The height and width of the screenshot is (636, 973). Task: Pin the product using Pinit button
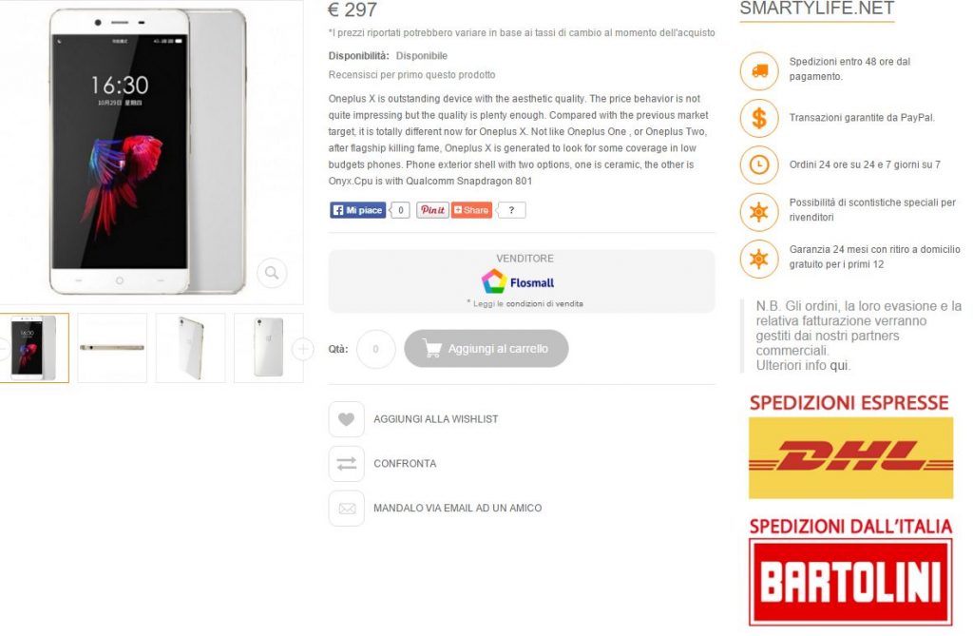(432, 210)
